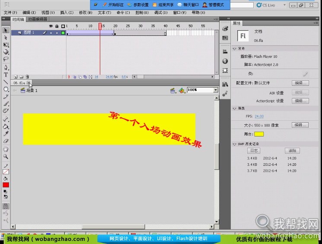This screenshot has height=244, width=322.
Task: Click 编辑 button for ActionScript 设置
Action: [300, 101]
